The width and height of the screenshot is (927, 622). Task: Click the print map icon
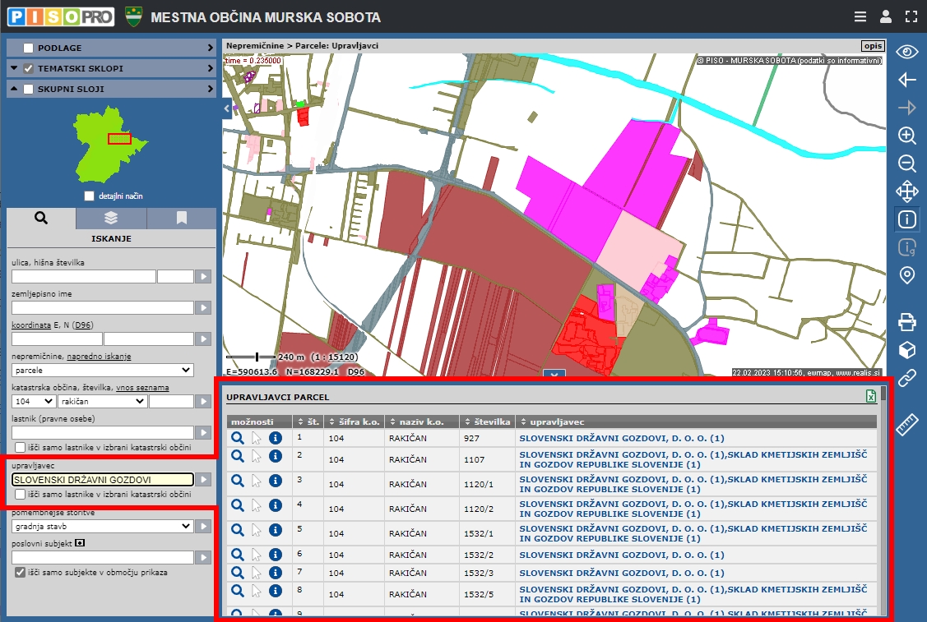tap(906, 321)
